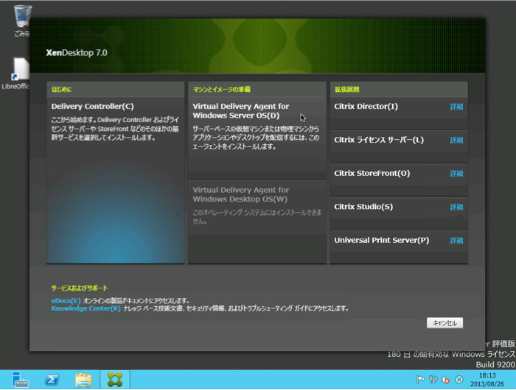Launch PowerShell from the taskbar
Viewport: 516px width, 390px height.
[52, 380]
